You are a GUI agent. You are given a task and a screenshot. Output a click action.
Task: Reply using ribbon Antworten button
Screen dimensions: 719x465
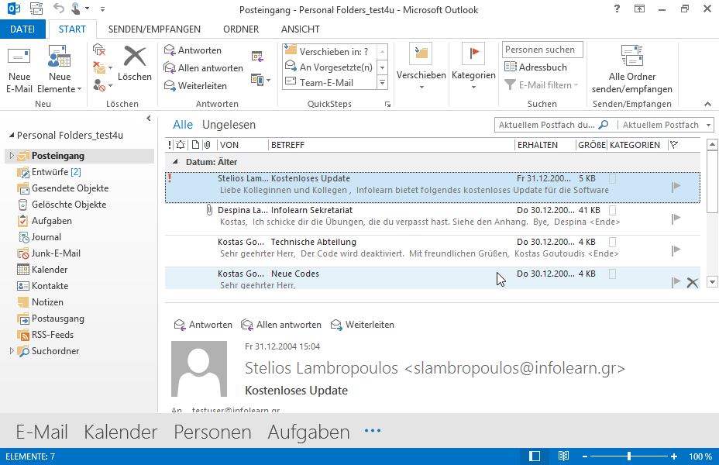193,50
